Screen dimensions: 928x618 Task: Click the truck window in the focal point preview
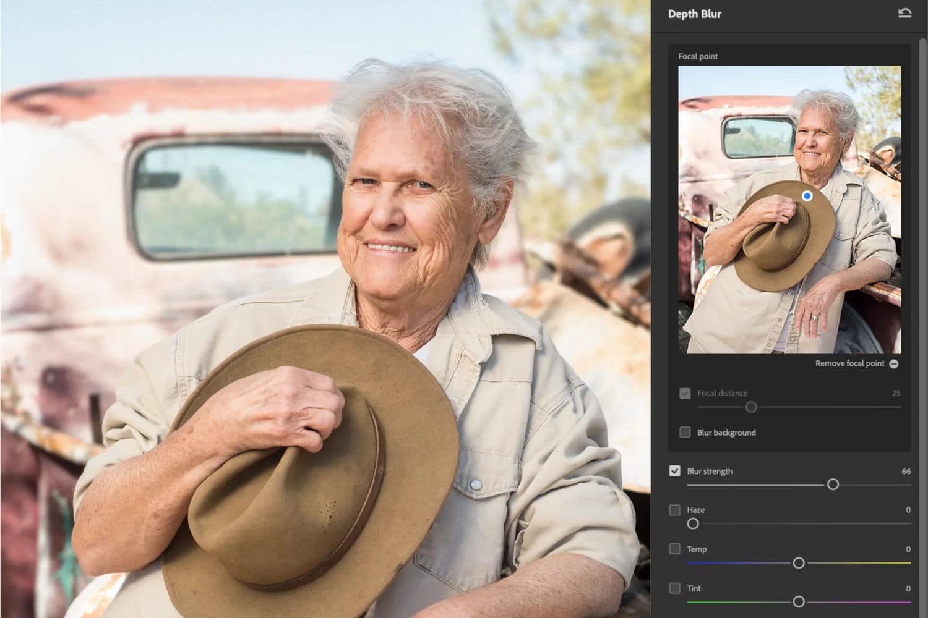[759, 137]
